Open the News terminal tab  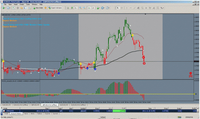[26, 114]
